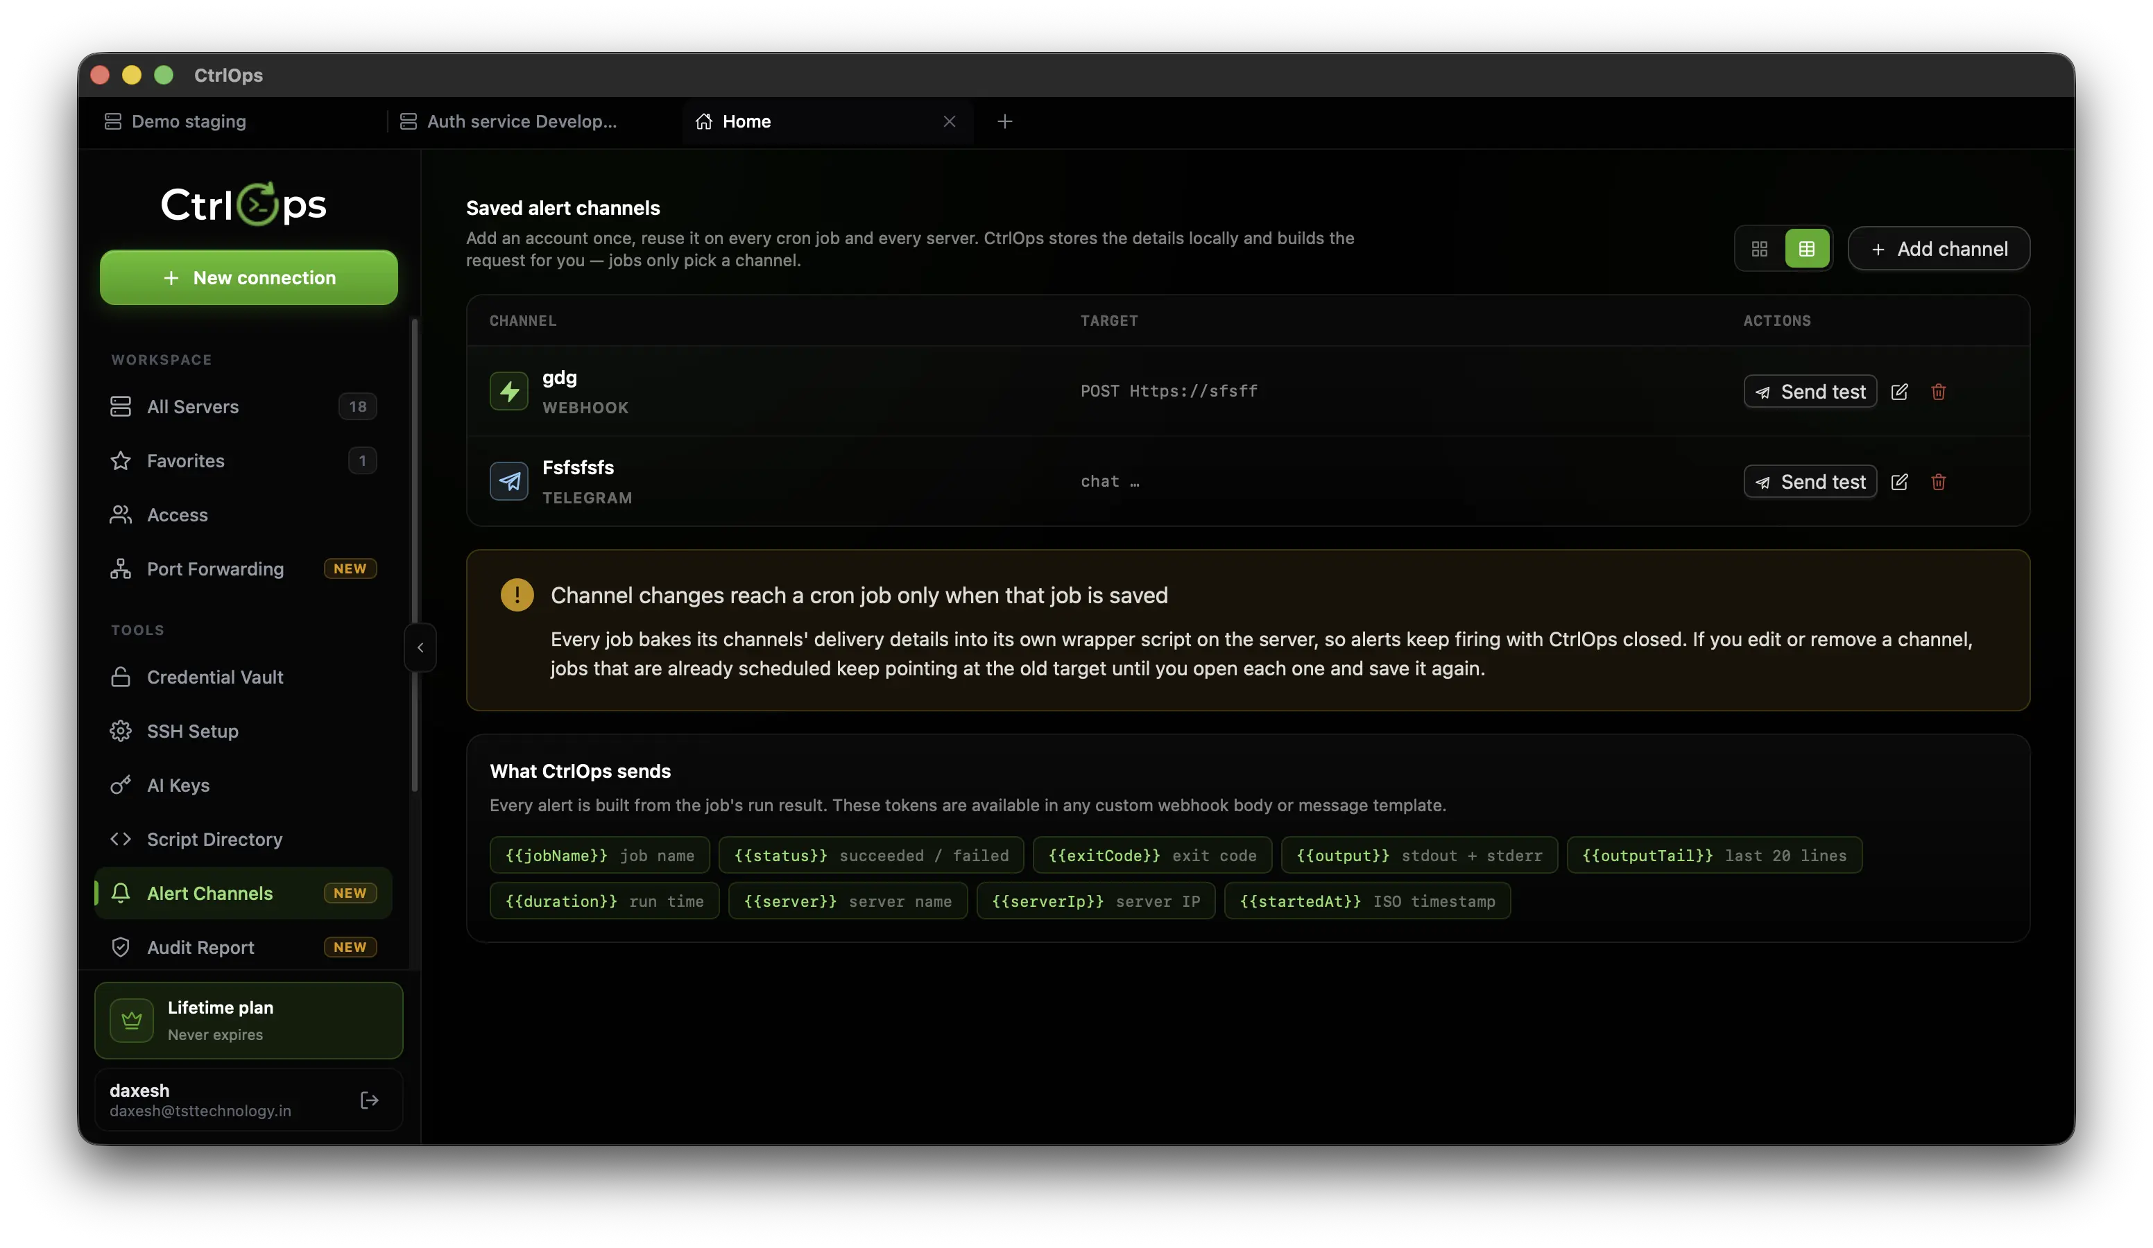Click the All Servers stack icon

tap(121, 406)
